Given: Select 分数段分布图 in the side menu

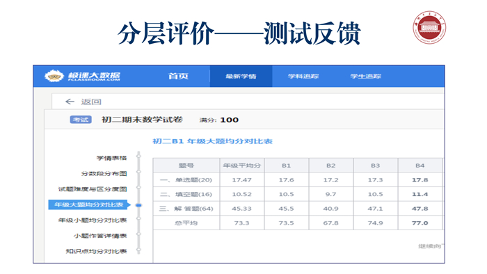Looking at the screenshot, I should coord(104,173).
